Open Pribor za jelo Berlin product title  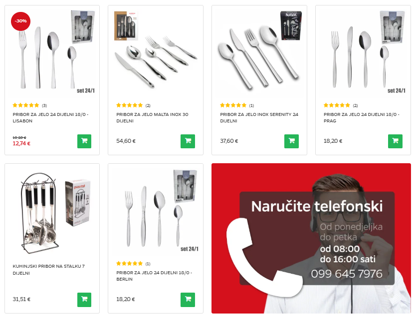click(154, 276)
